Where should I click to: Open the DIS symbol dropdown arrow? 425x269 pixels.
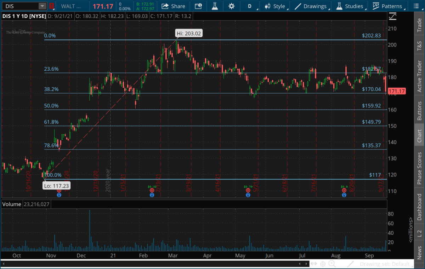coord(42,6)
